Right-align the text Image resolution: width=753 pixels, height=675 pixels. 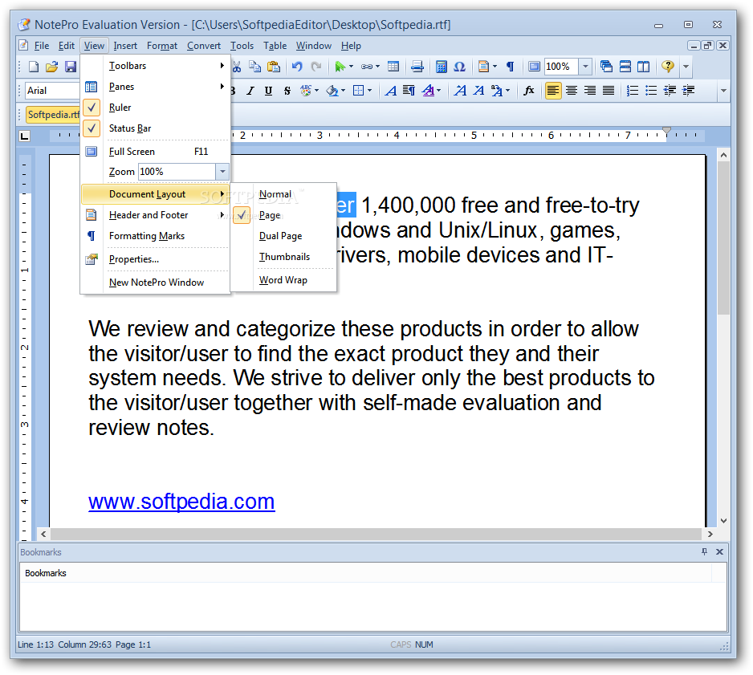tap(590, 91)
